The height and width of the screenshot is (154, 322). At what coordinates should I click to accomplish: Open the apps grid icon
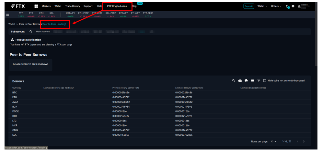click(x=36, y=6)
